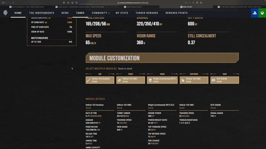Click the SELECT MULTIPLE MODULES label

click(x=101, y=69)
